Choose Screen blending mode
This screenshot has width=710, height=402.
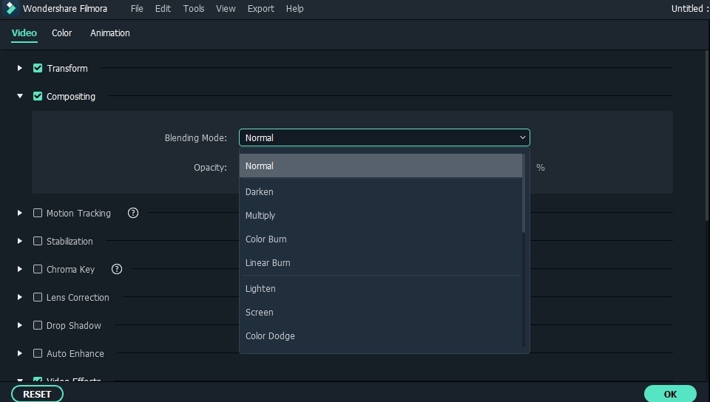pyautogui.click(x=381, y=312)
